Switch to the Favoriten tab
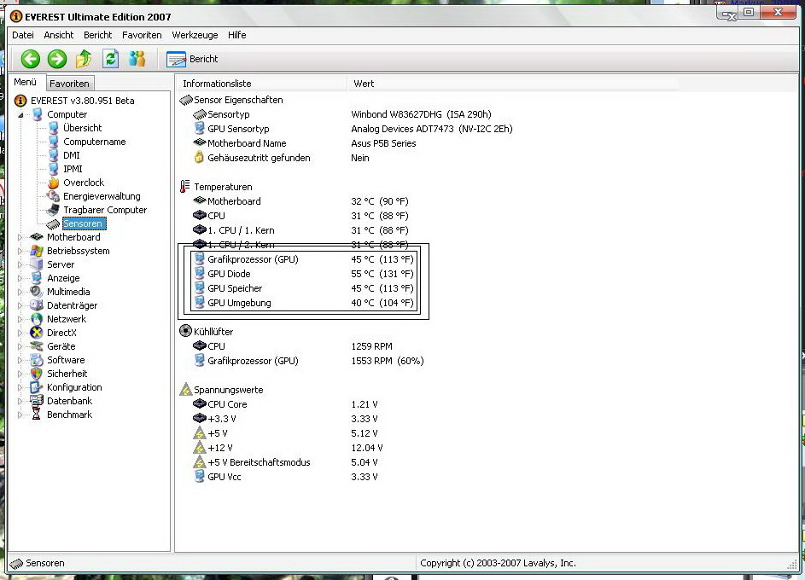Viewport: 805px width, 580px height. [69, 83]
